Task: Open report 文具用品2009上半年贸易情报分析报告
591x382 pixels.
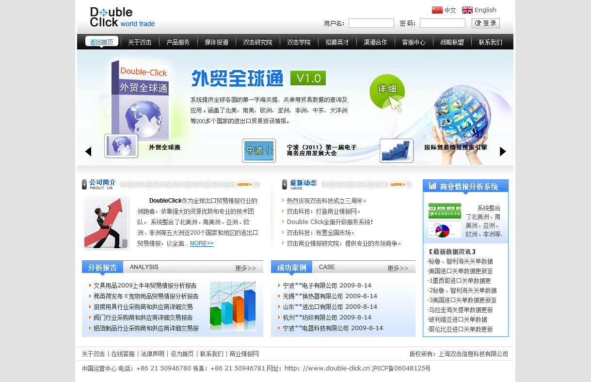Action: [x=145, y=286]
